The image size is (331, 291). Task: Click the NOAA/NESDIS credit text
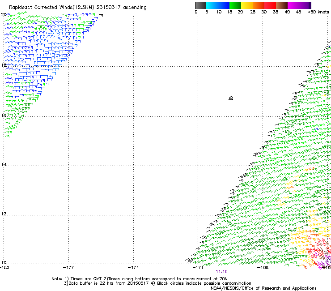(263, 288)
